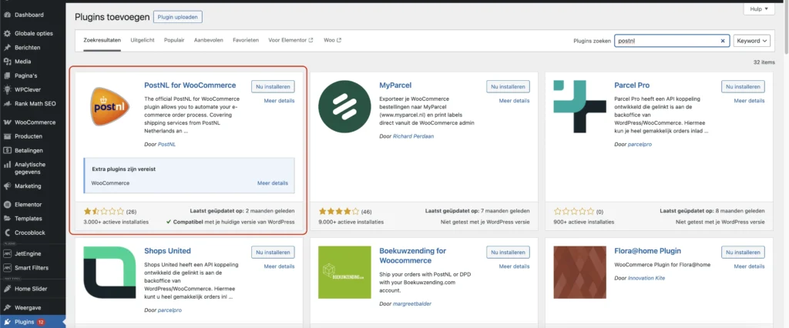Click the Shops United plugin logo
Screen dimensions: 789x328
tap(107, 272)
